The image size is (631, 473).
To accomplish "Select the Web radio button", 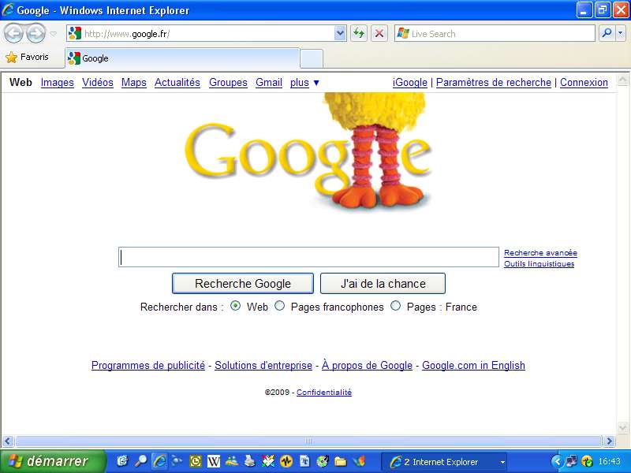I will coord(235,307).
